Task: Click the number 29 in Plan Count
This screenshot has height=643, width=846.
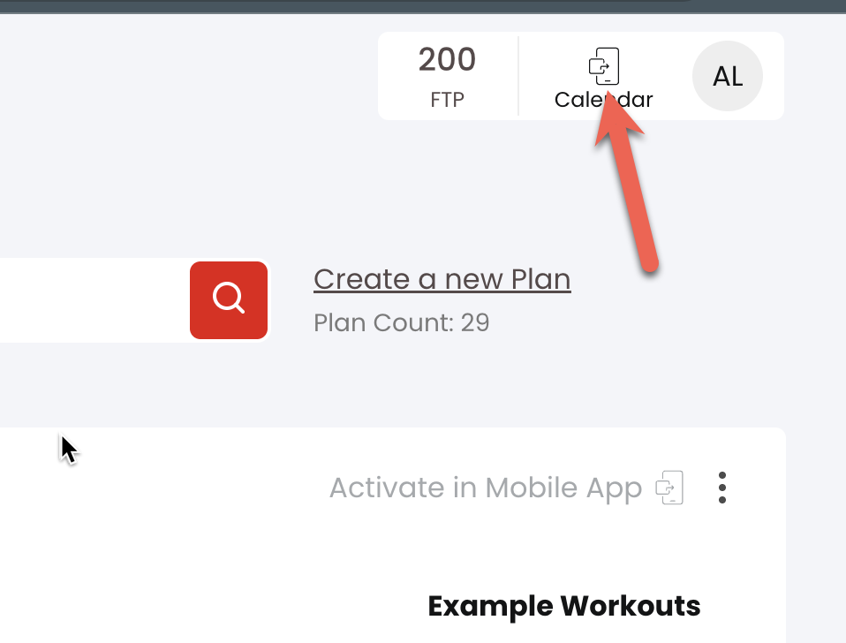Action: (475, 322)
